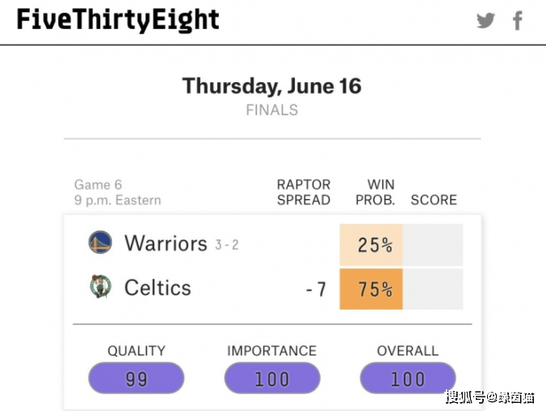Click the Game 6 label

(x=99, y=185)
